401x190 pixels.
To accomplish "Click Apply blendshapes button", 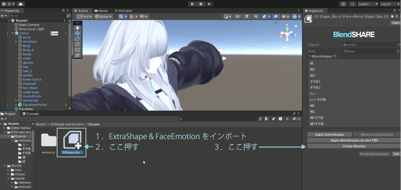I will coord(329,134).
